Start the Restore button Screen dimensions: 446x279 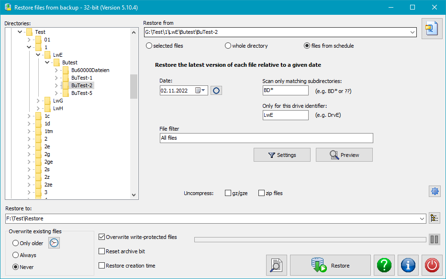[330, 266]
